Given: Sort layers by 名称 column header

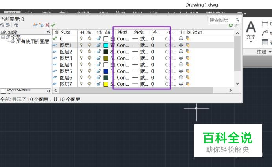Looking at the screenshot, I should pyautogui.click(x=65, y=33).
